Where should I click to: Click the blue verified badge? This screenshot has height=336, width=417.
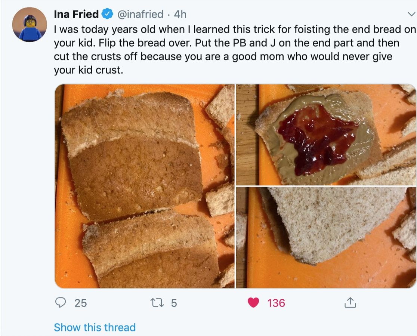(x=108, y=14)
